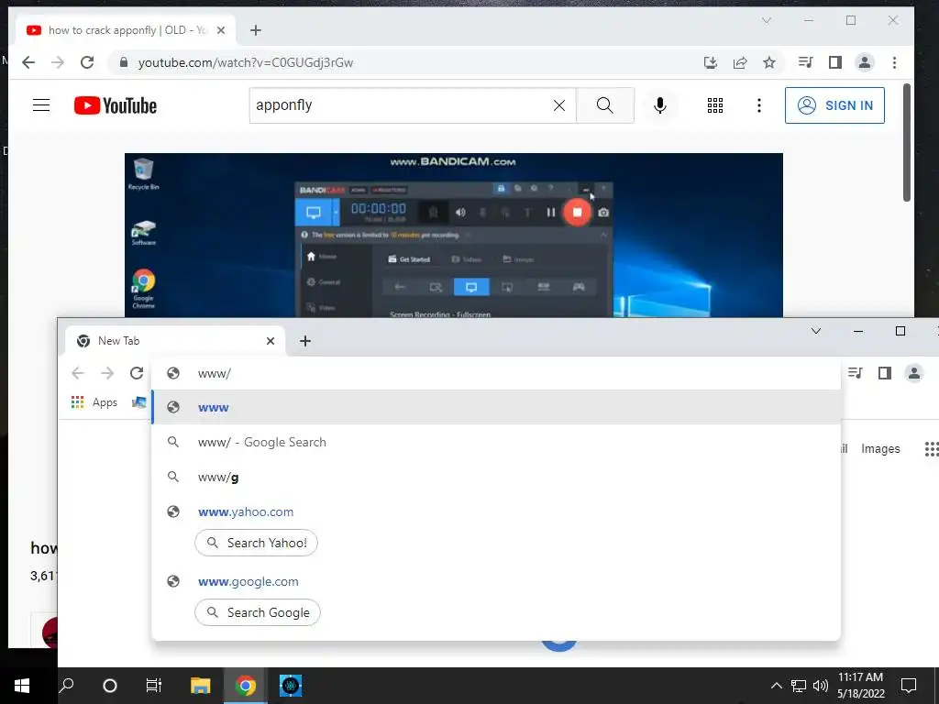Open profile avatar in YouTube window toolbar
This screenshot has height=704, width=939.
point(864,62)
